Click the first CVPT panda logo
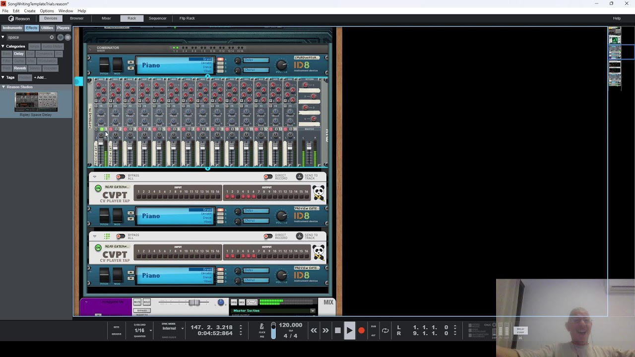The height and width of the screenshot is (357, 635). (318, 193)
